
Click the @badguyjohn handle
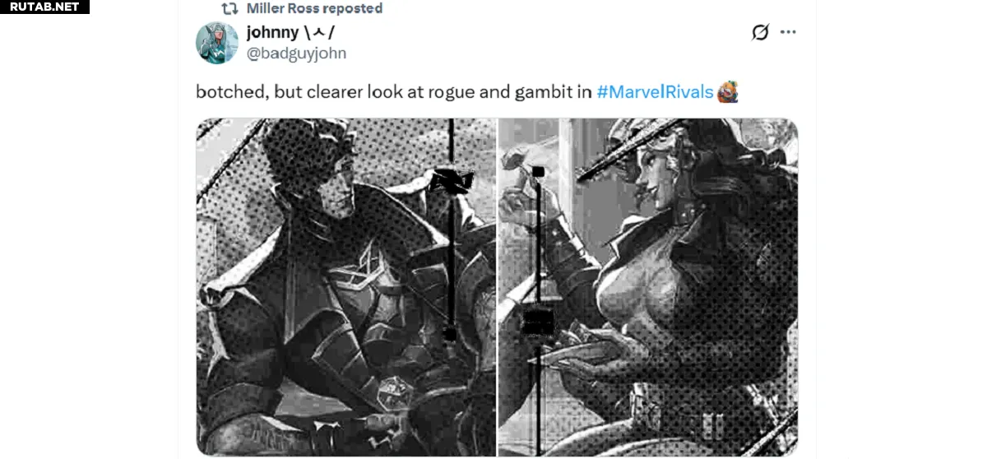296,53
